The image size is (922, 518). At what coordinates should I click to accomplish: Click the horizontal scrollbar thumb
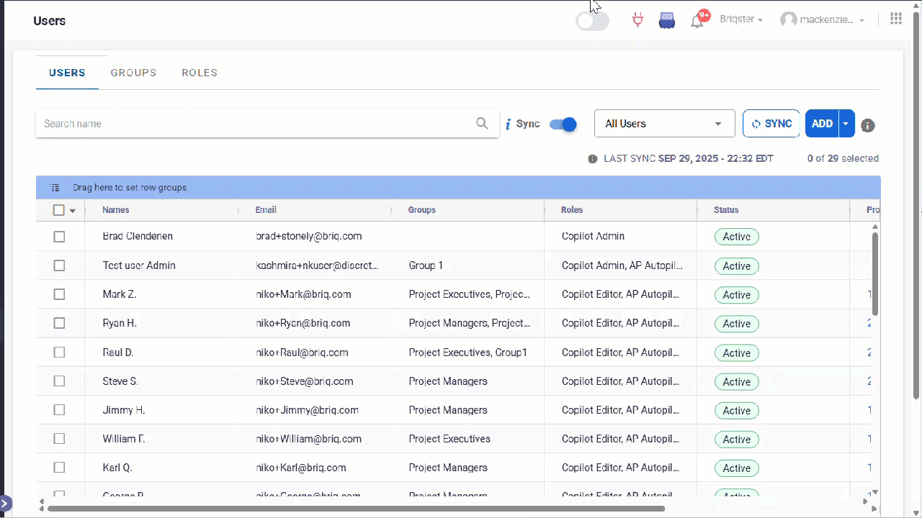(356, 509)
